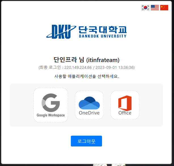Click the Dankook University logo
Viewport: 174px width, 166px height.
click(x=86, y=32)
